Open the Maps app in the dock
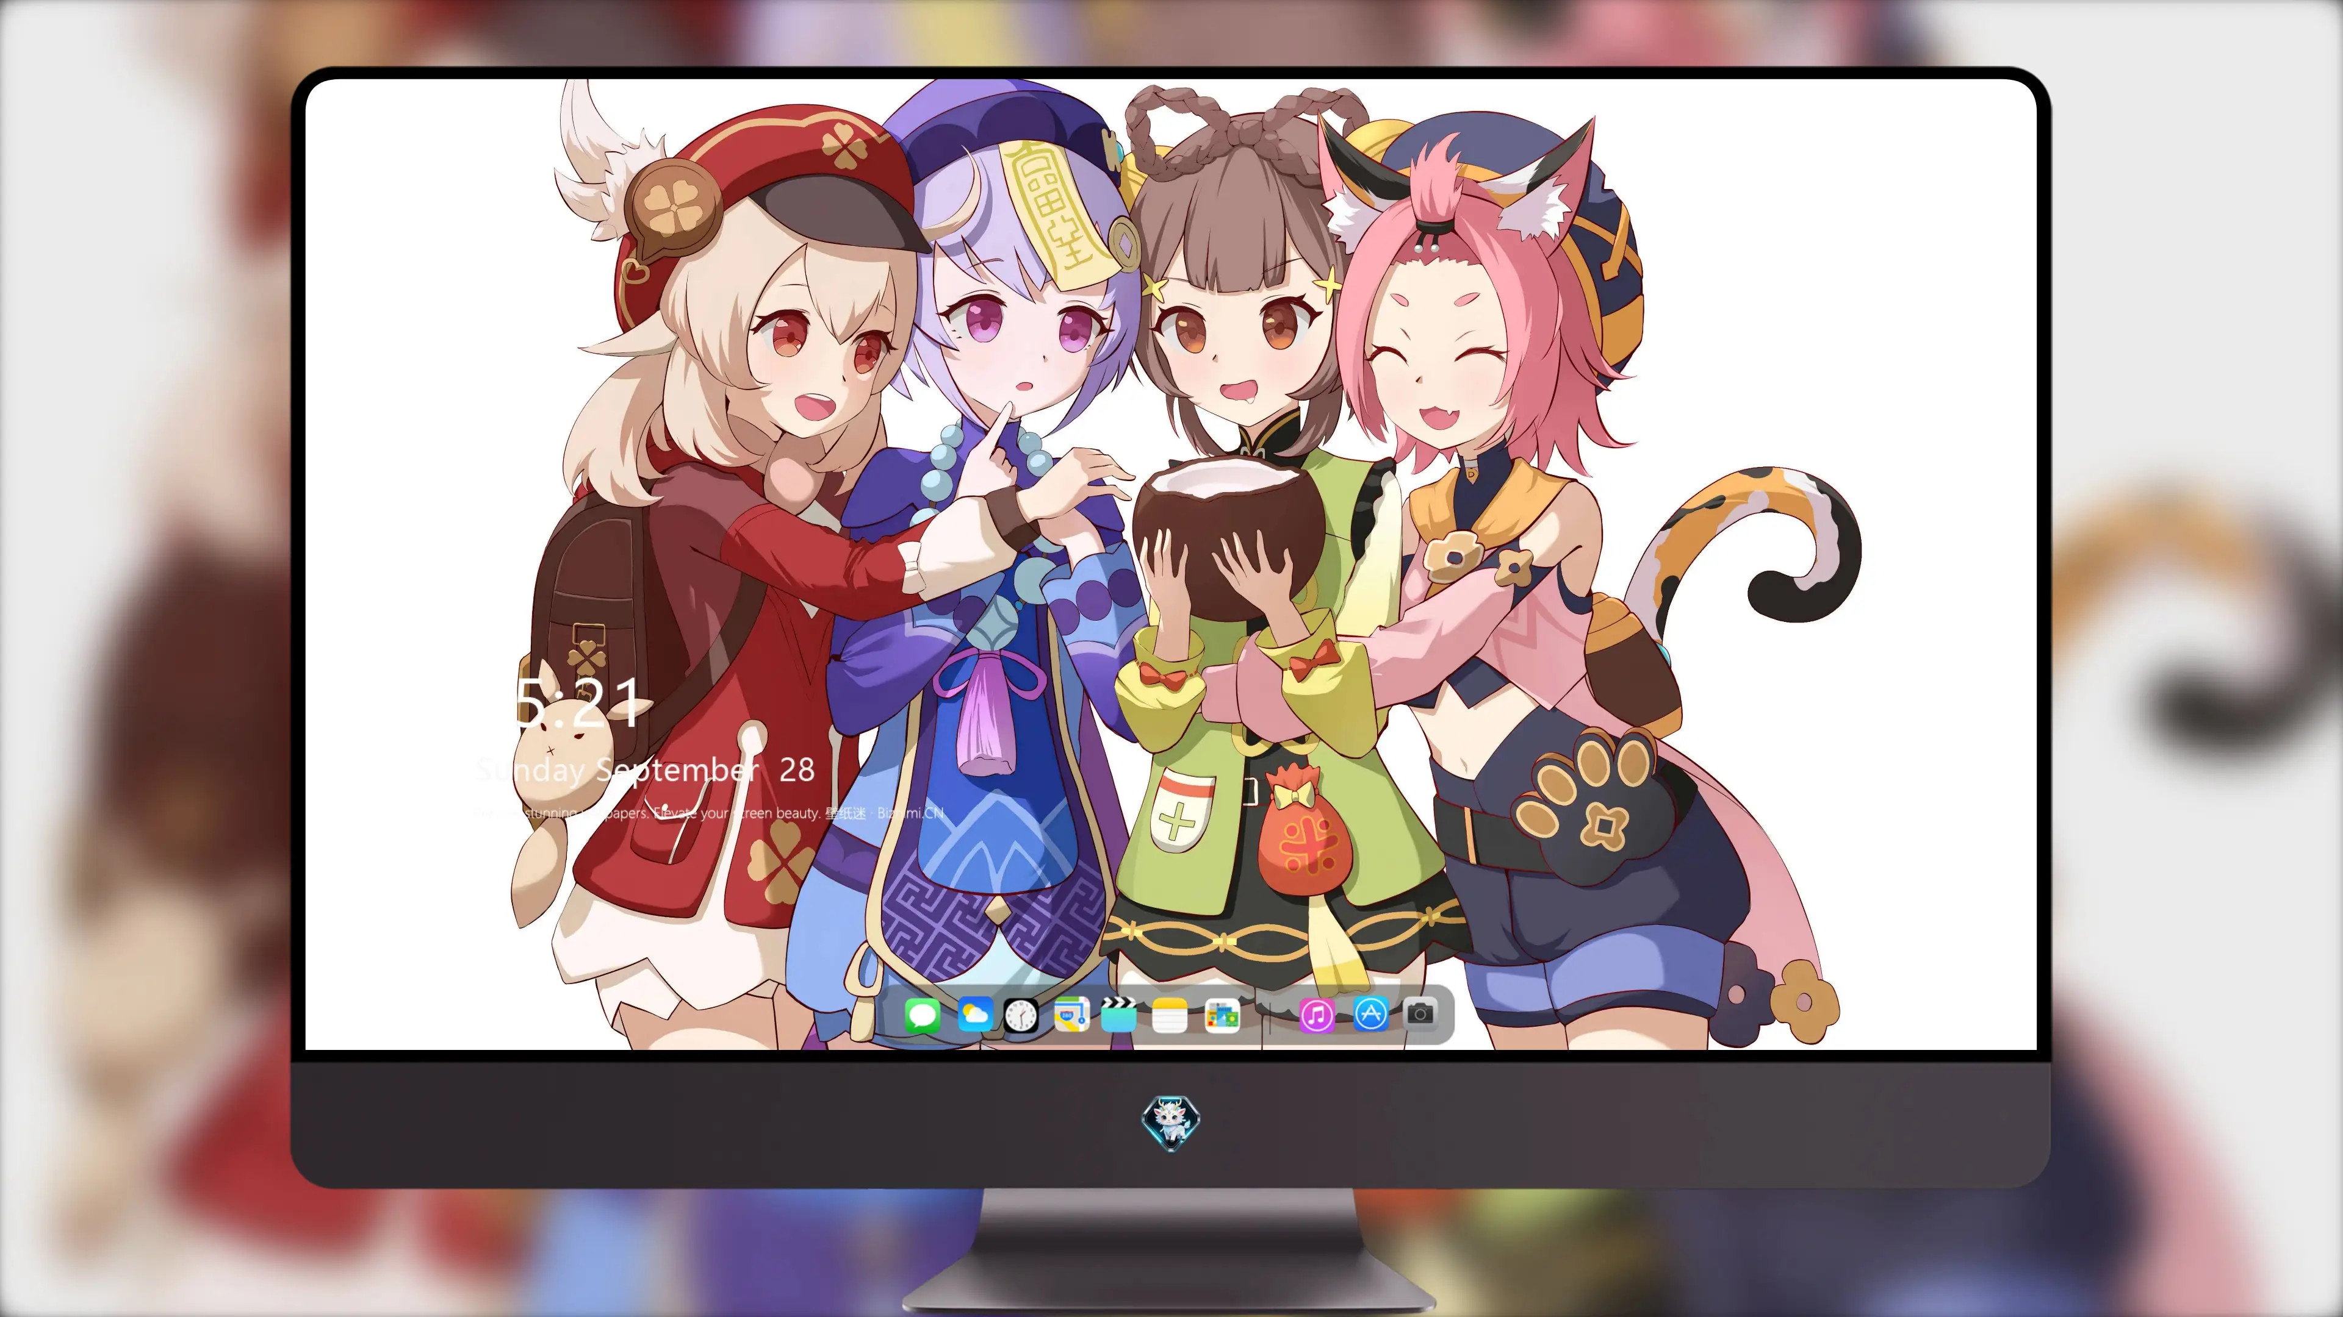 1071,1015
